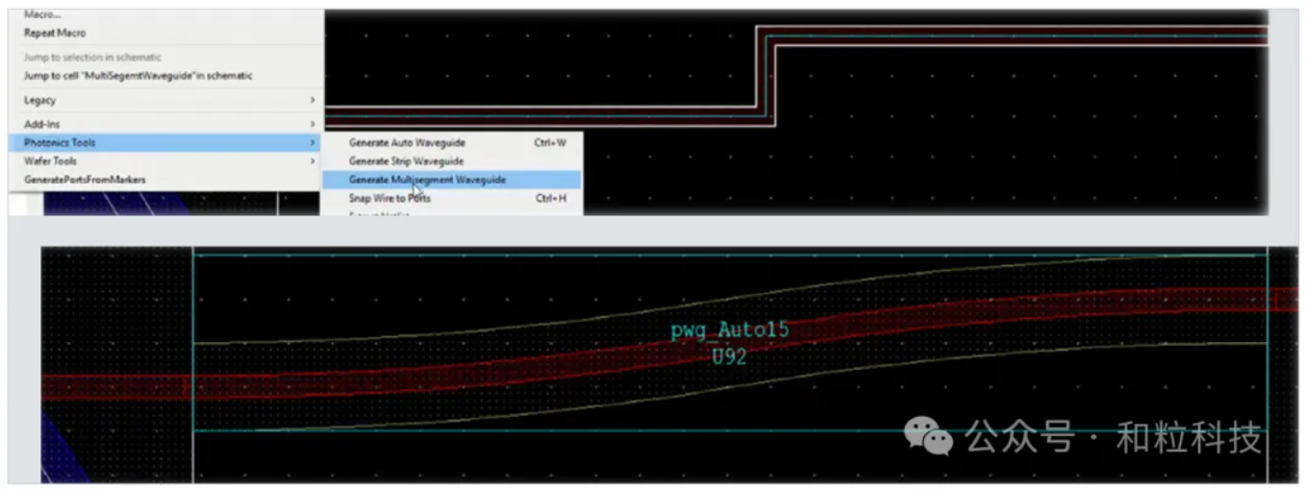
Task: Click the U92 instance label
Action: [730, 356]
